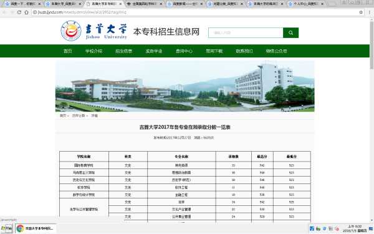Screen dimensions: 374x234
Task: Click the 首页 breadcrumb link
Action: click(63, 115)
